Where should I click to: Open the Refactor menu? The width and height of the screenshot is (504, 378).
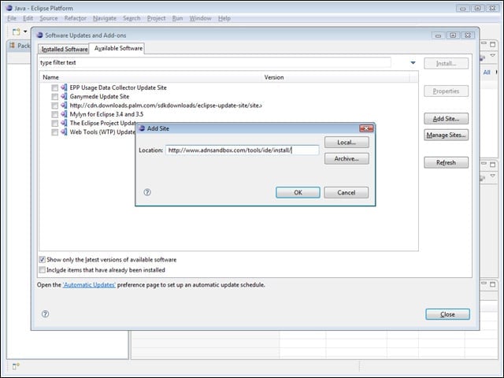point(76,18)
